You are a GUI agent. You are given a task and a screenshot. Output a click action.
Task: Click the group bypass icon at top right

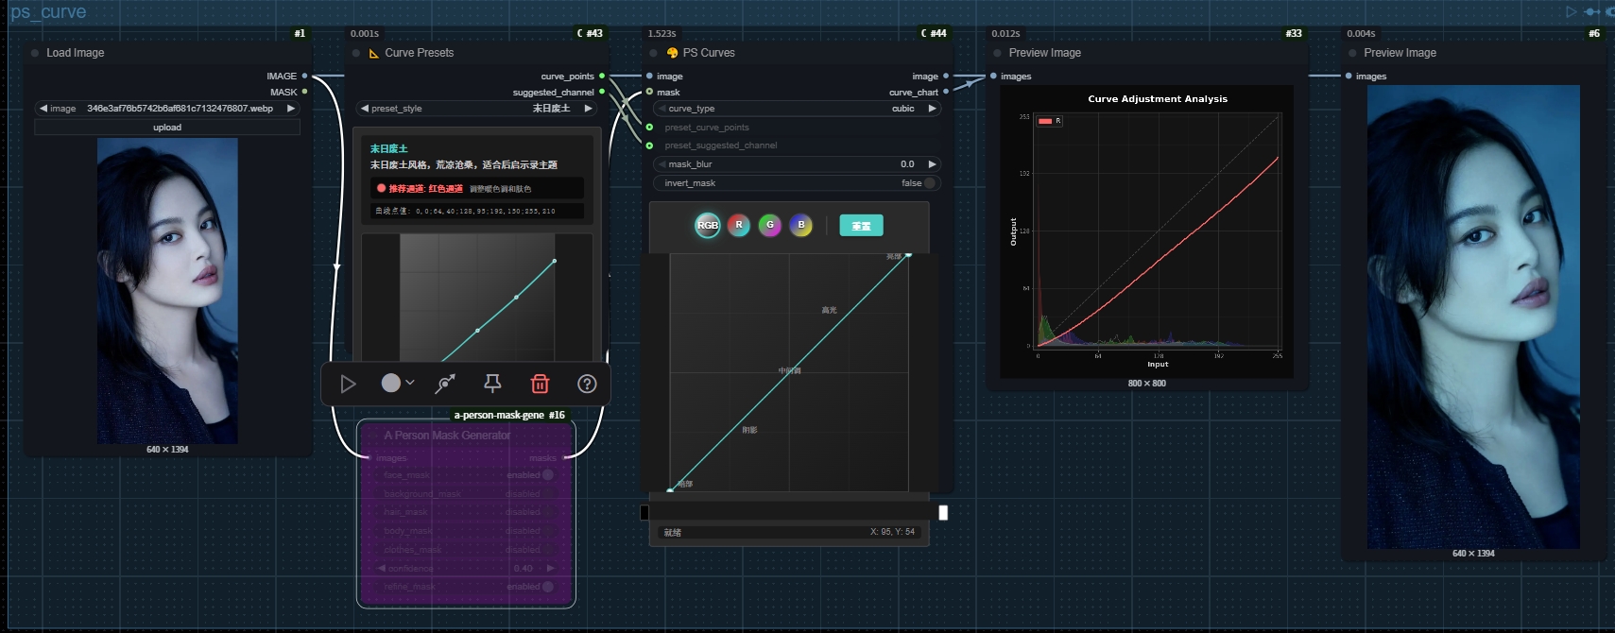point(1591,11)
